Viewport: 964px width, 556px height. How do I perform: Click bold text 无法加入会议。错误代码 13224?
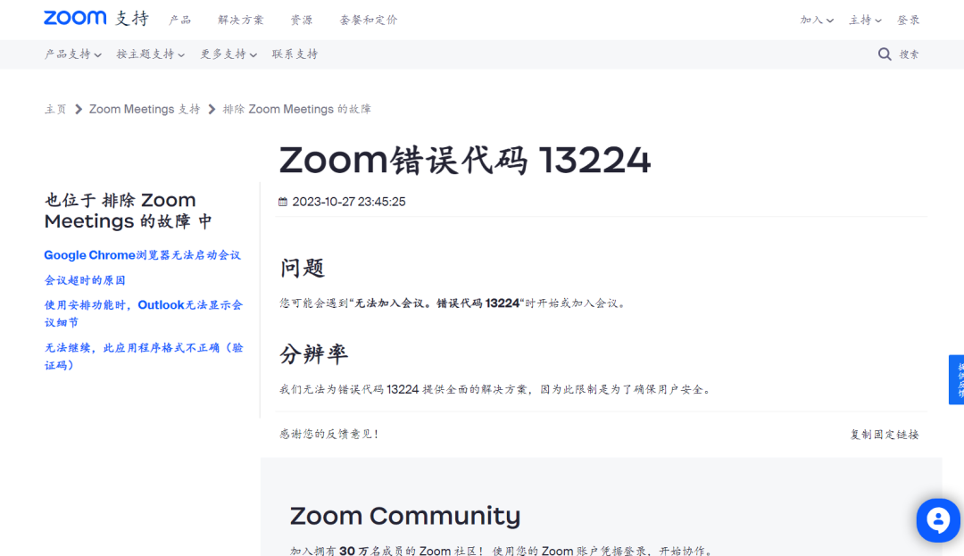437,303
